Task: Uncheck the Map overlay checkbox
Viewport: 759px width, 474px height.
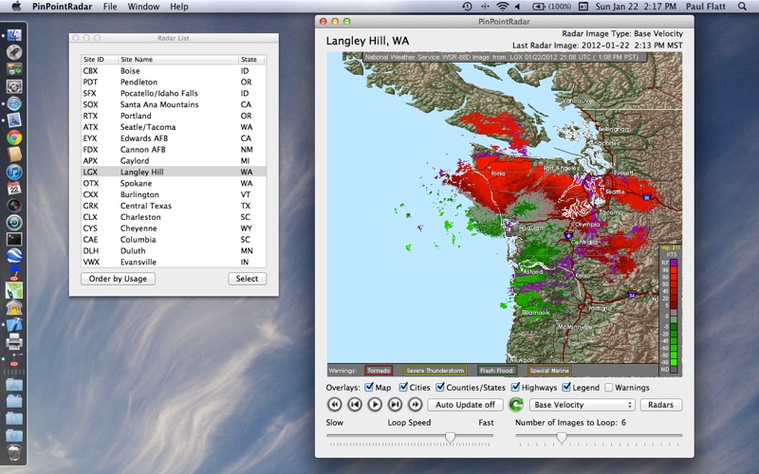Action: click(369, 387)
